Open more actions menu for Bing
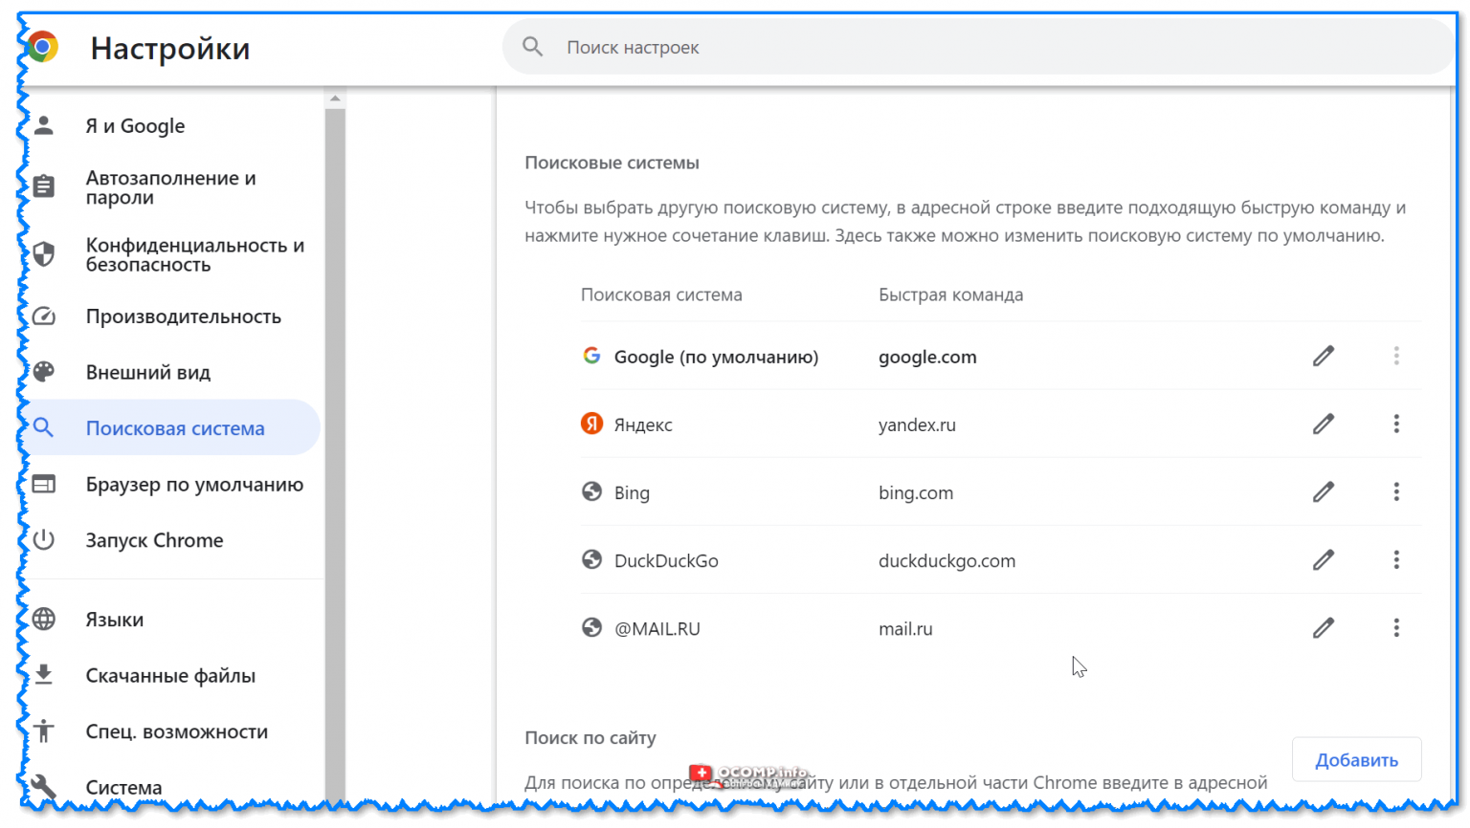 point(1396,491)
